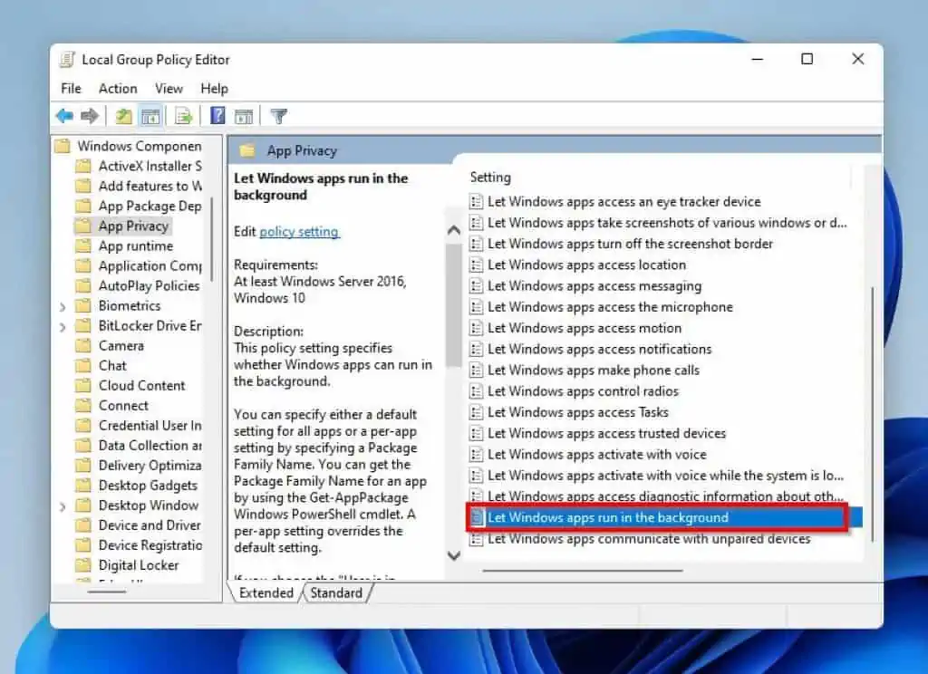Select the Extended tab

(x=266, y=592)
